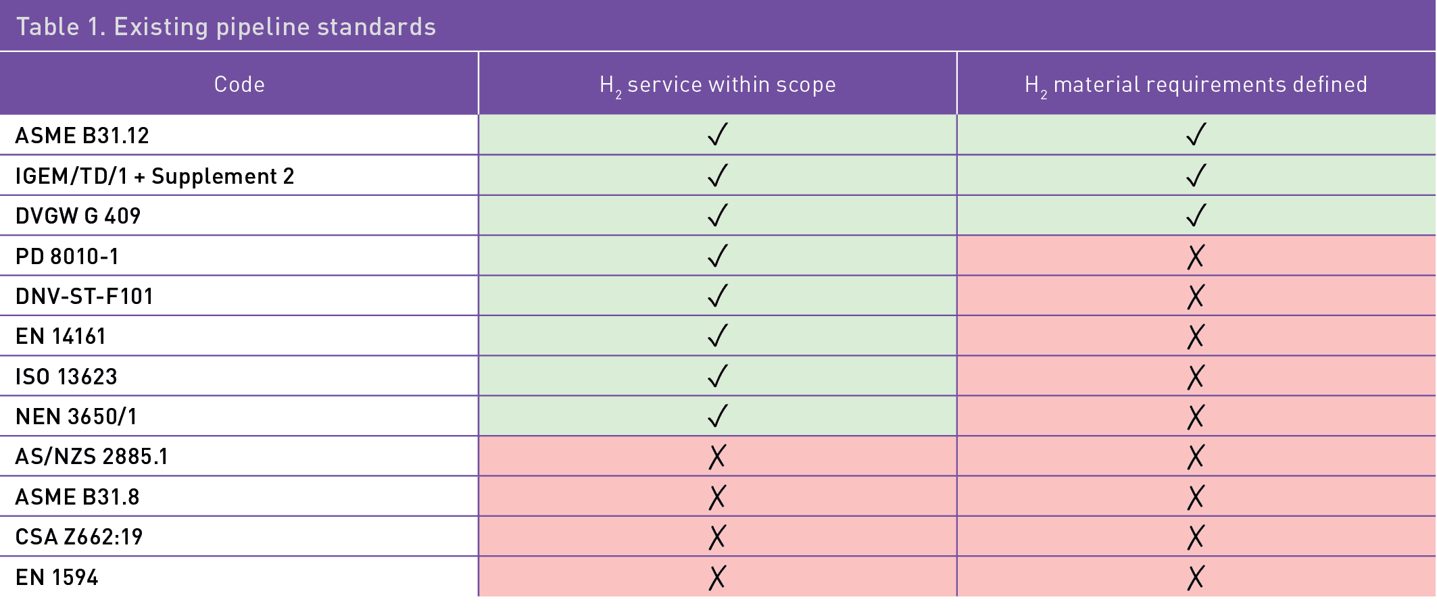Viewport: 1437px width, 612px height.
Task: Click the EN 14161 service scope checkmark
Action: [x=718, y=336]
